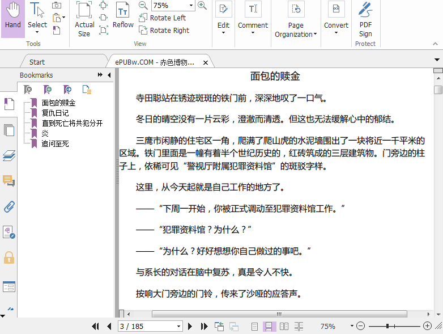Click the zoom out magnifier
This screenshot has height=334, width=443.
tap(143, 5)
